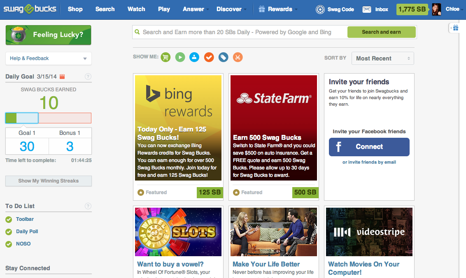Filter by the green shopping cart icon
This screenshot has height=278, width=466.
pyautogui.click(x=165, y=57)
